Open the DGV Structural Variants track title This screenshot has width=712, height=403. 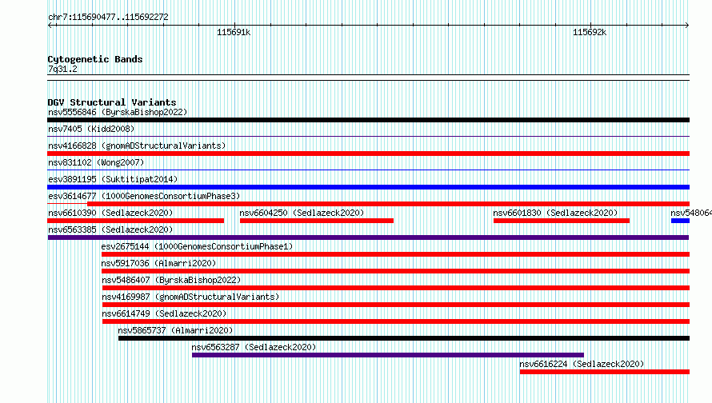[x=112, y=102]
